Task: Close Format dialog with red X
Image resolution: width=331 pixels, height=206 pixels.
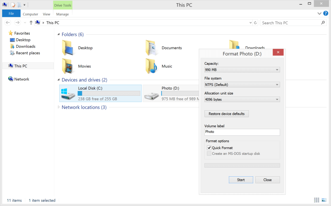Action: coord(278,52)
